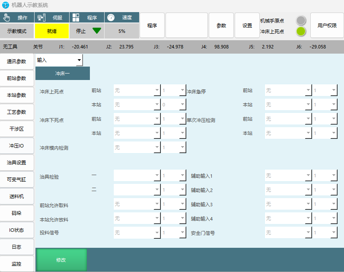Open 冲压IO in the sidebar
The height and width of the screenshot is (272, 344).
point(16,146)
